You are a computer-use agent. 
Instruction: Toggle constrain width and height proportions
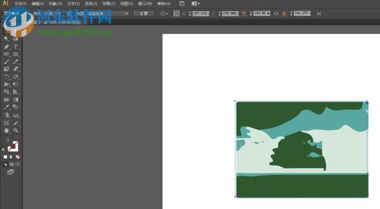276,13
